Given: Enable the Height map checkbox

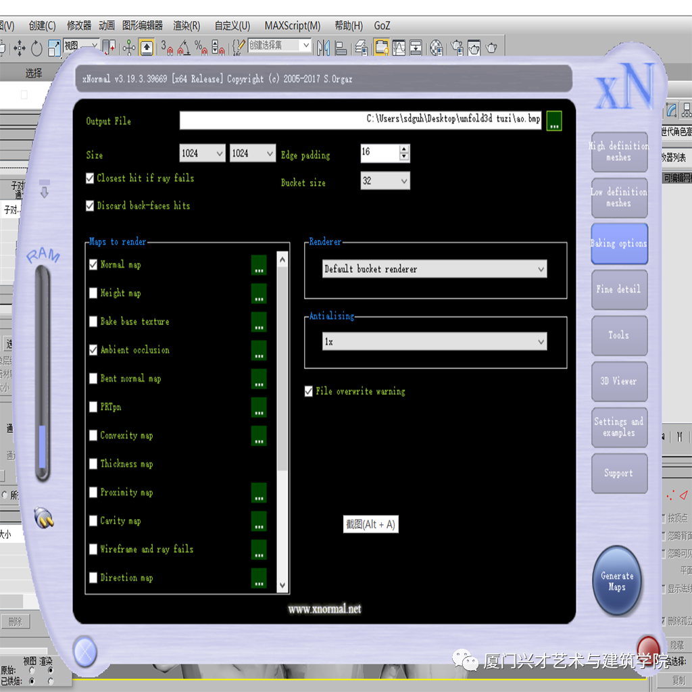Looking at the screenshot, I should tap(93, 293).
